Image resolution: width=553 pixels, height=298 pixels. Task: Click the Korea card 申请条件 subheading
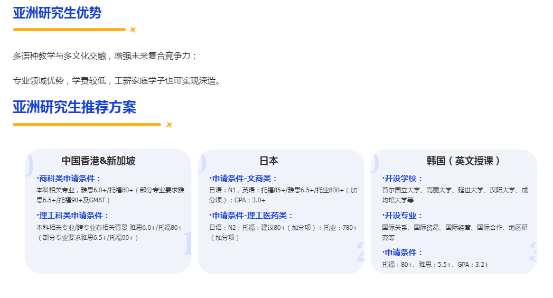pos(402,253)
